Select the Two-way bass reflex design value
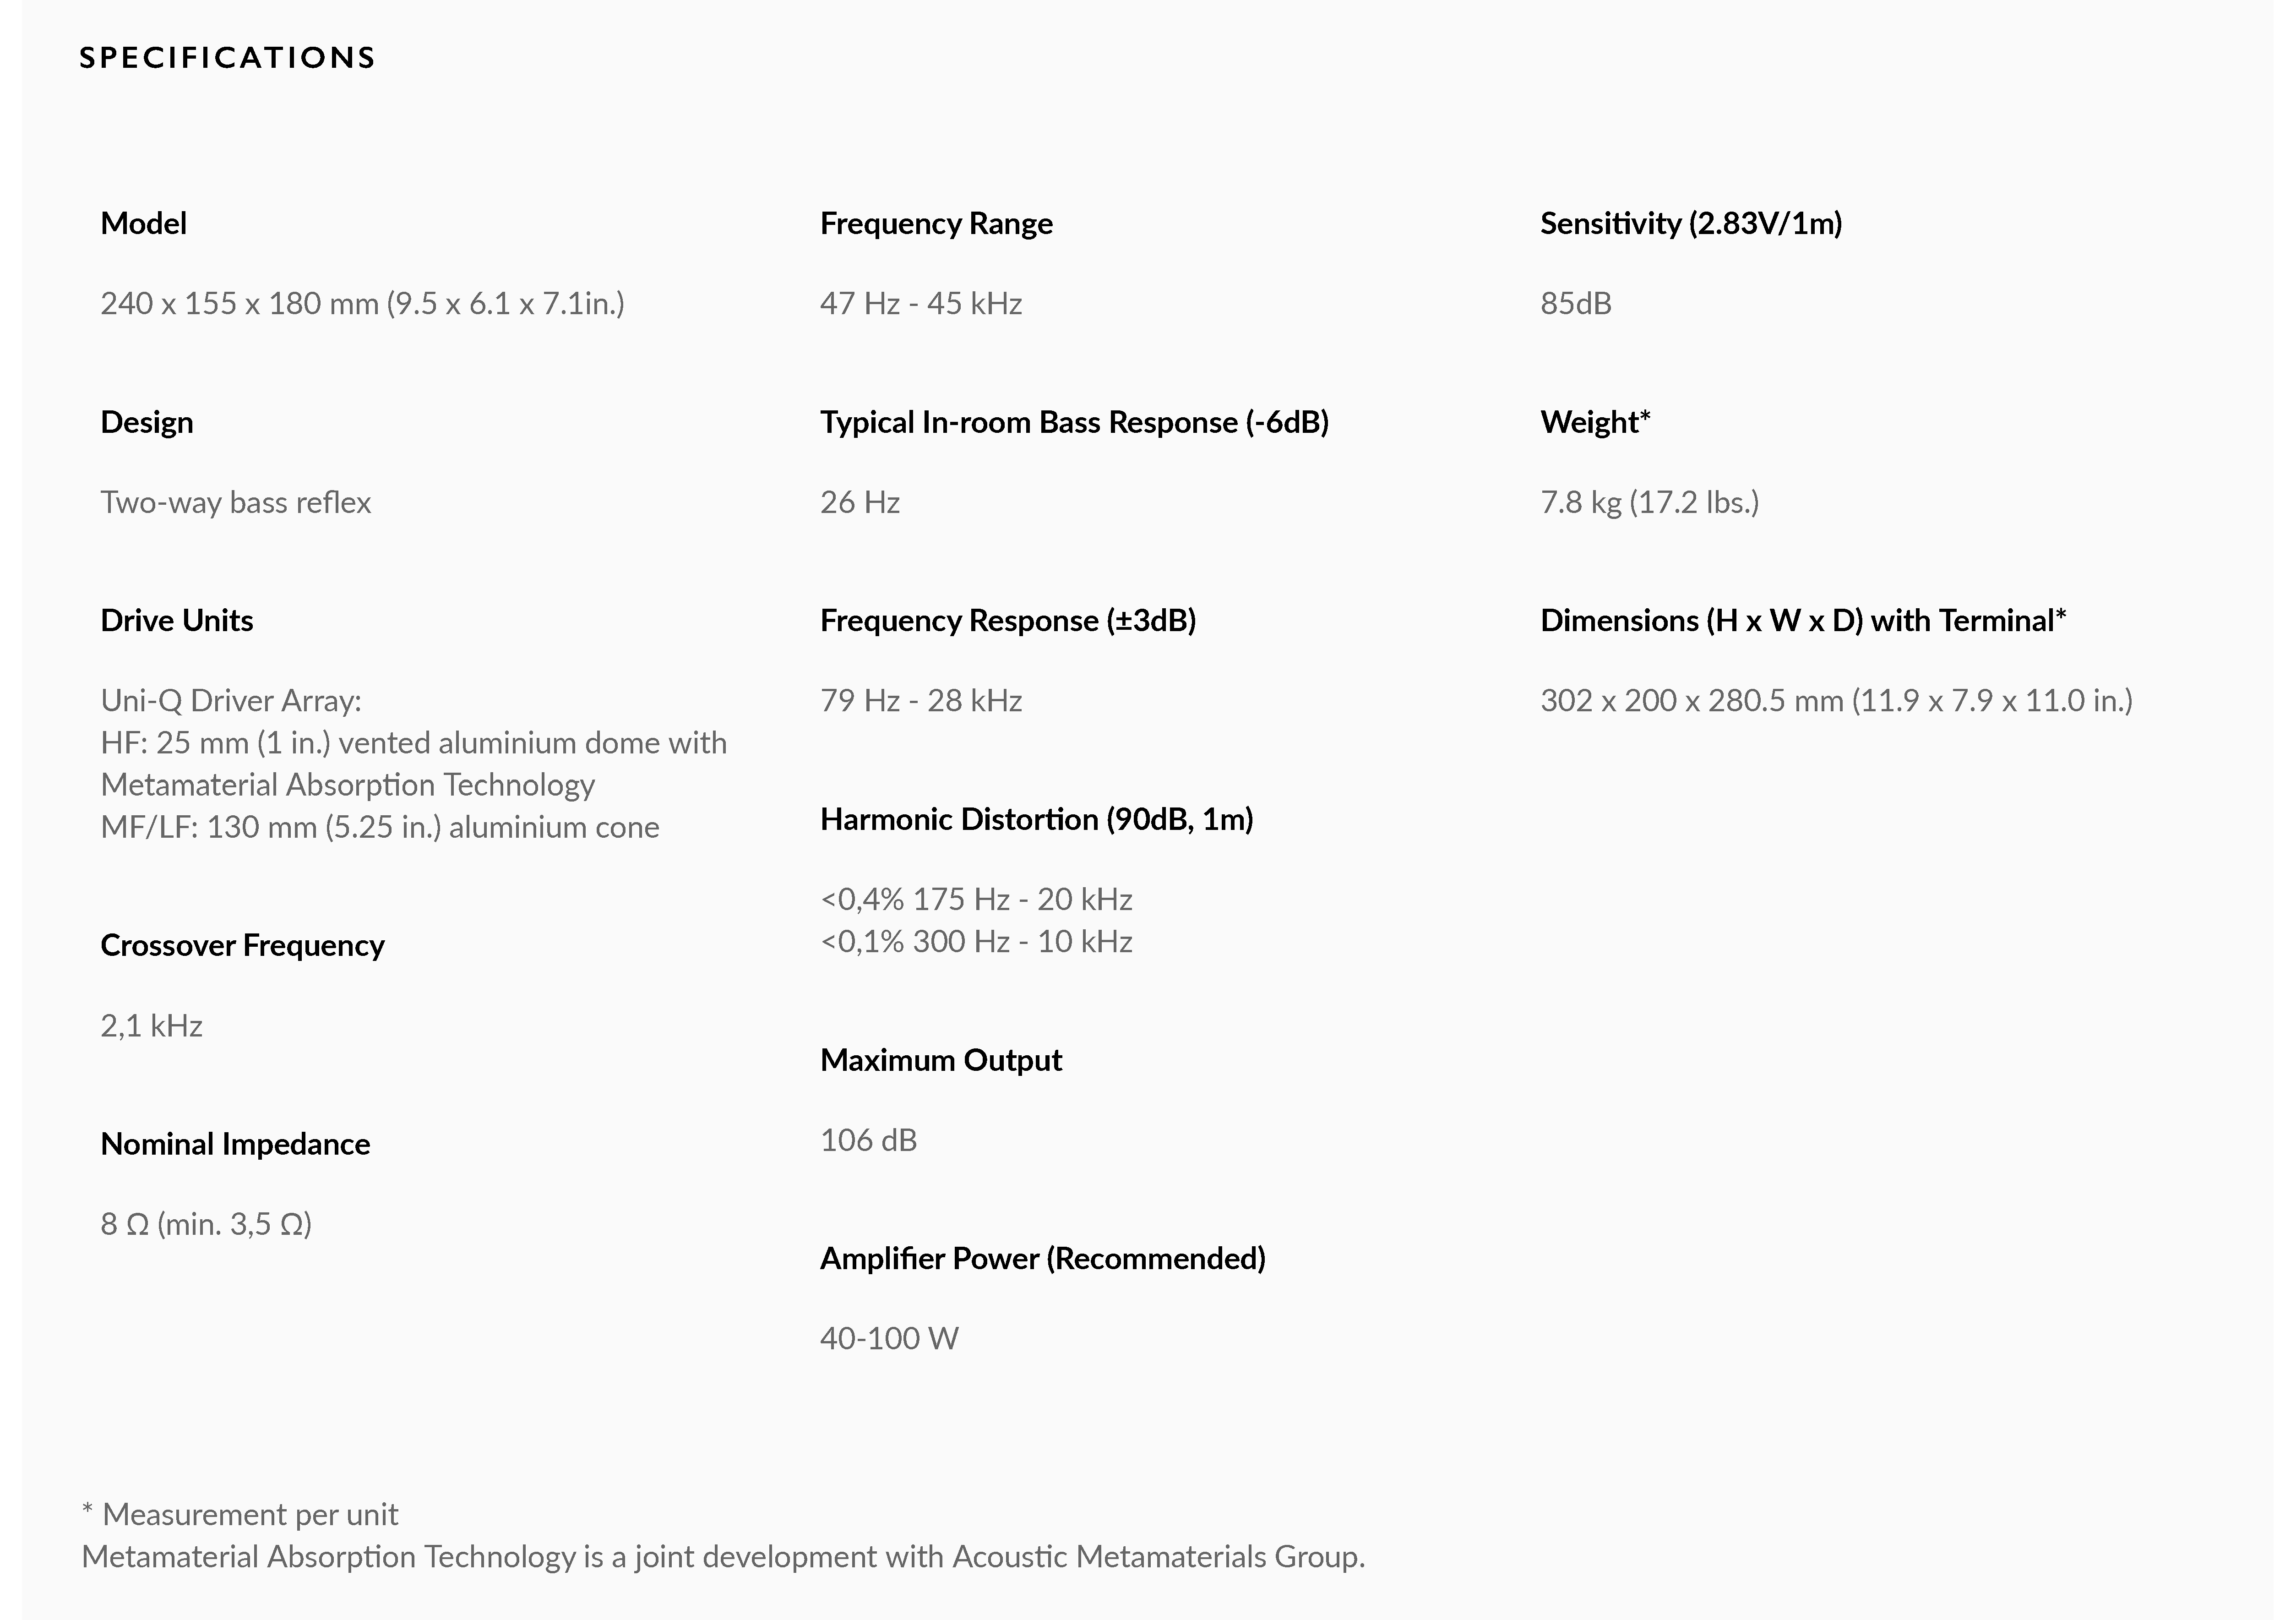This screenshot has height=1620, width=2296. coord(235,502)
